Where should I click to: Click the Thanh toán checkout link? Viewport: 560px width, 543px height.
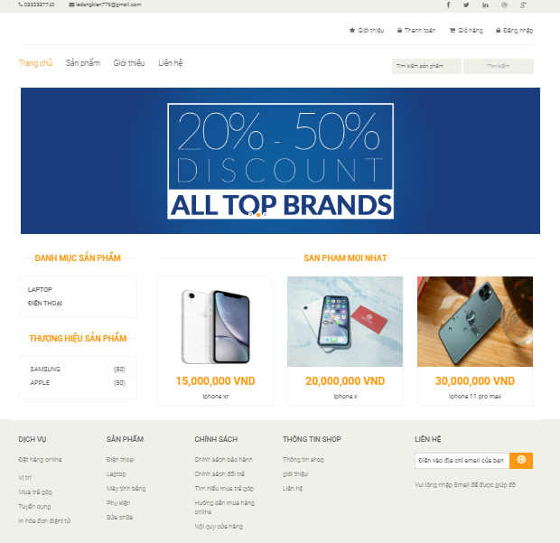(x=416, y=31)
